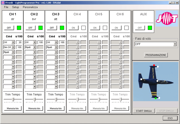
Task: Click the green status indicator for CH 1
Action: coord(19,28)
